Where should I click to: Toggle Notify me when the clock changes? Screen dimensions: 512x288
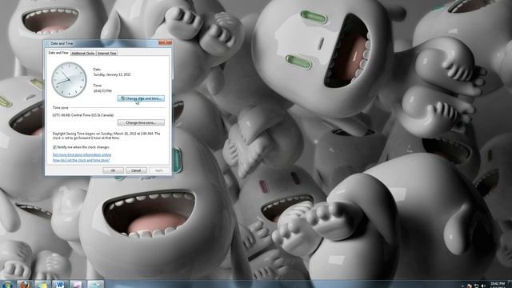click(54, 147)
